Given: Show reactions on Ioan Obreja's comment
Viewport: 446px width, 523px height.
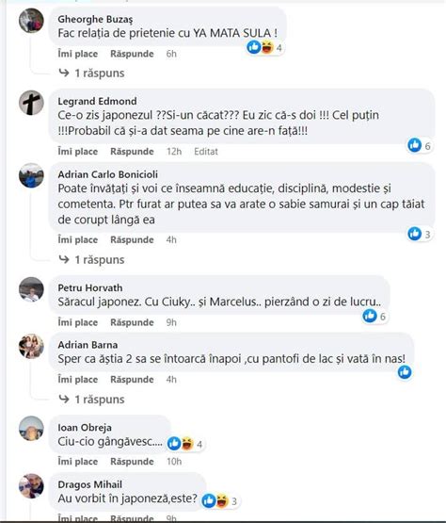Looking at the screenshot, I should pos(185,444).
